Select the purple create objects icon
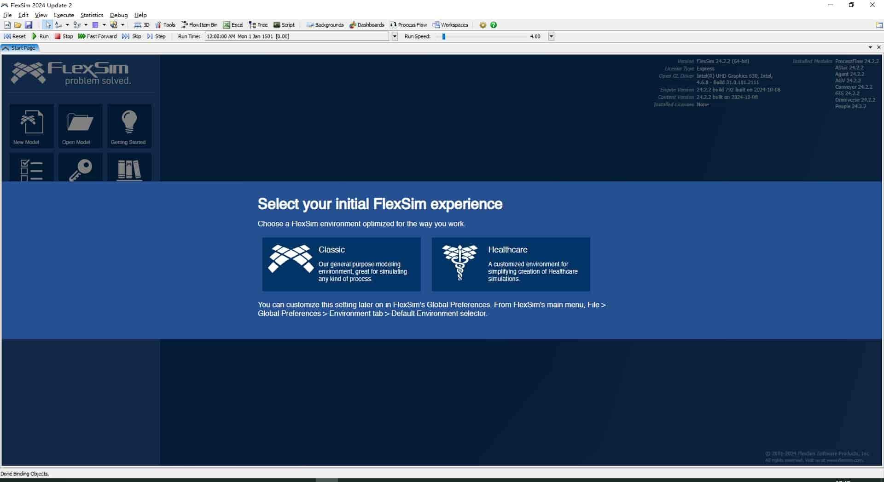 click(x=95, y=25)
